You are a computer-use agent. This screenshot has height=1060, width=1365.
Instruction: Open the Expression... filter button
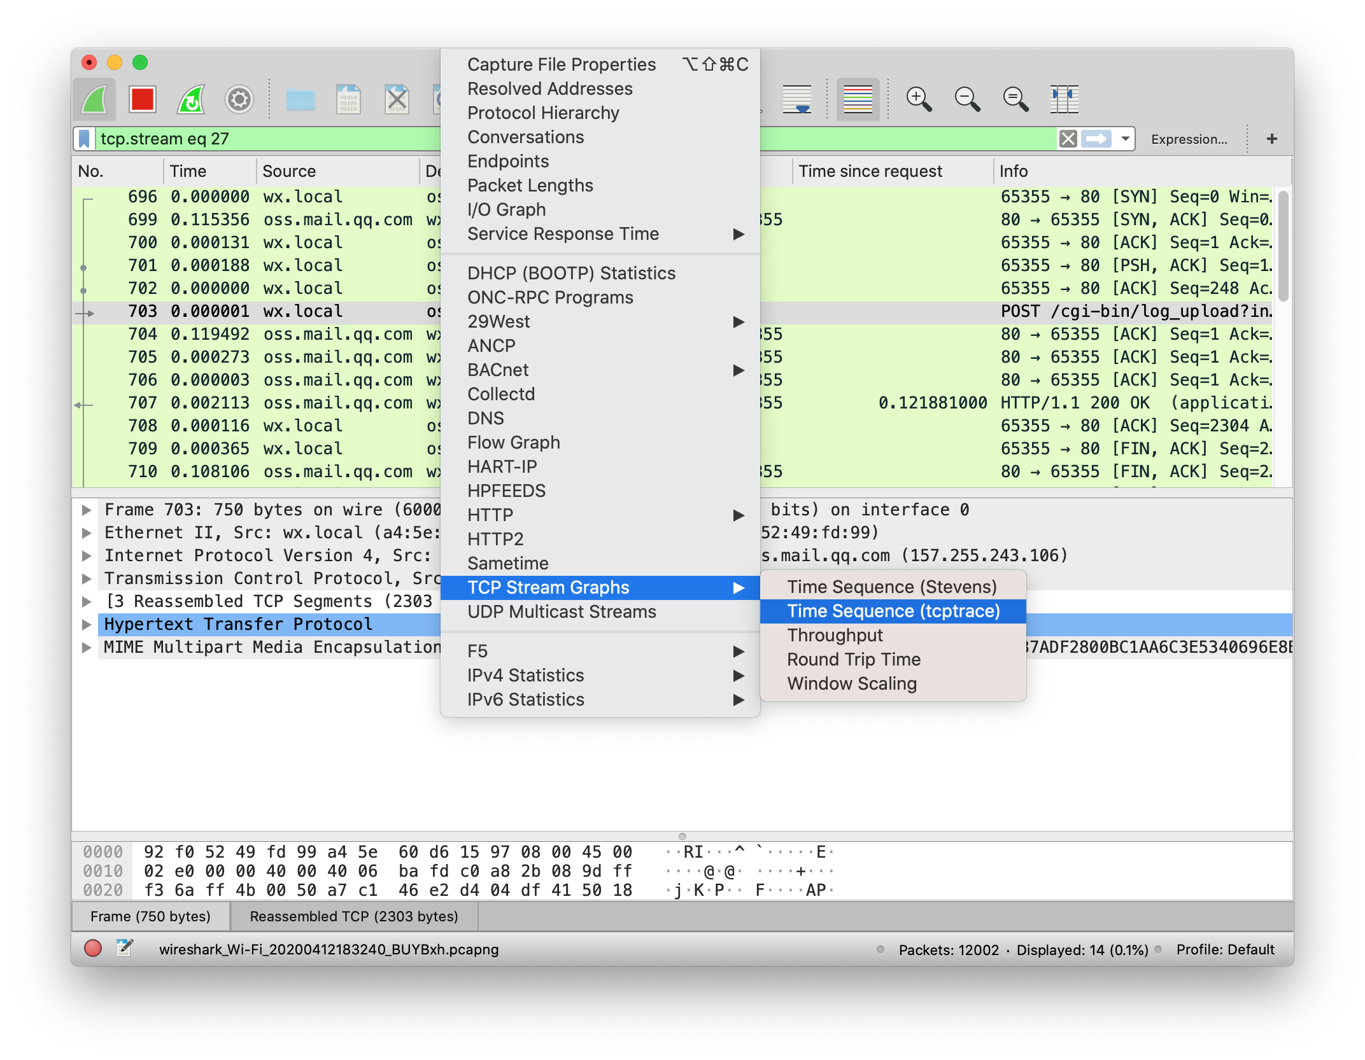click(x=1189, y=139)
